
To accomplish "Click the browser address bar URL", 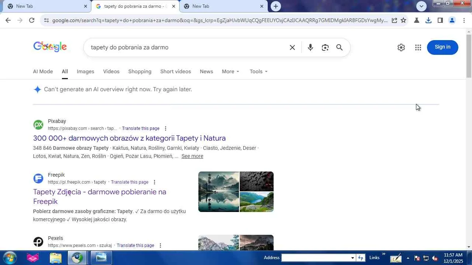I will [x=220, y=20].
